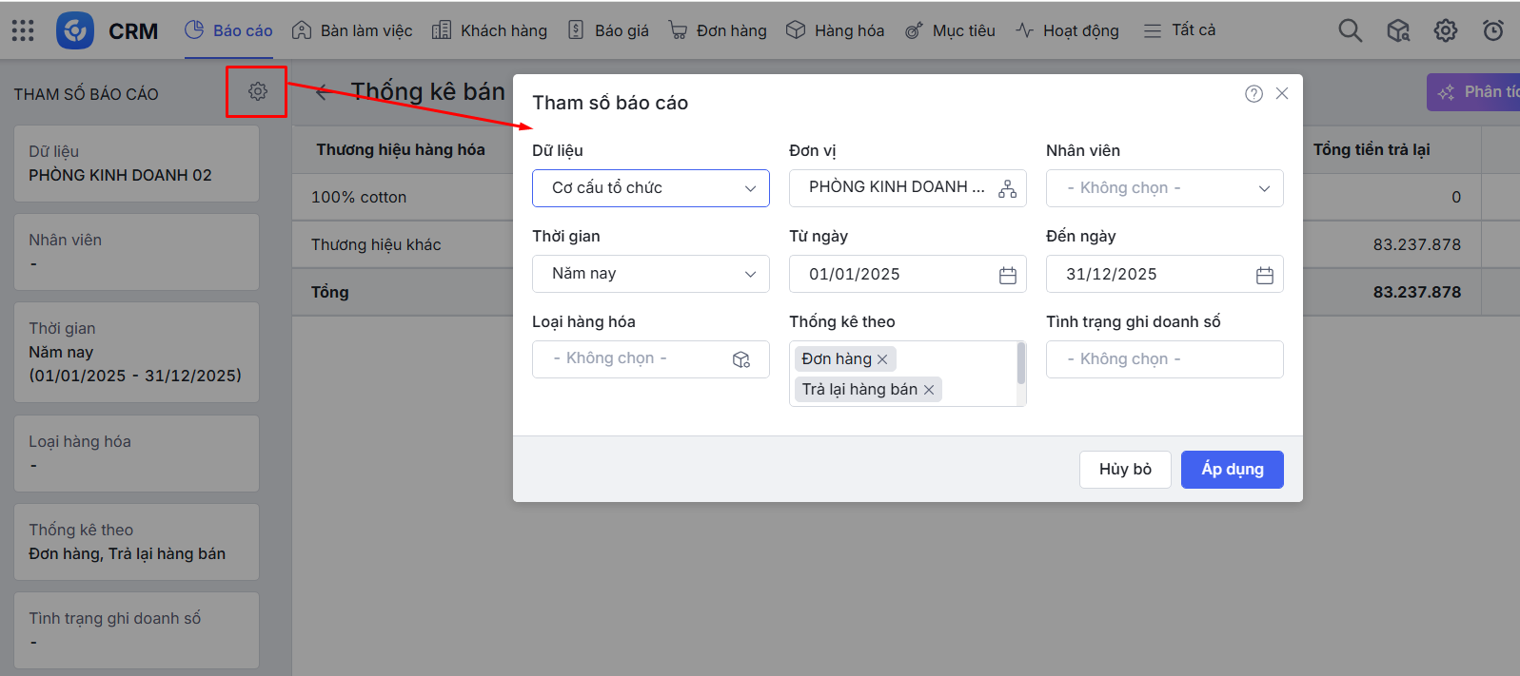The width and height of the screenshot is (1520, 676).
Task: Open the settings gear in top bar
Action: pyautogui.click(x=1445, y=30)
